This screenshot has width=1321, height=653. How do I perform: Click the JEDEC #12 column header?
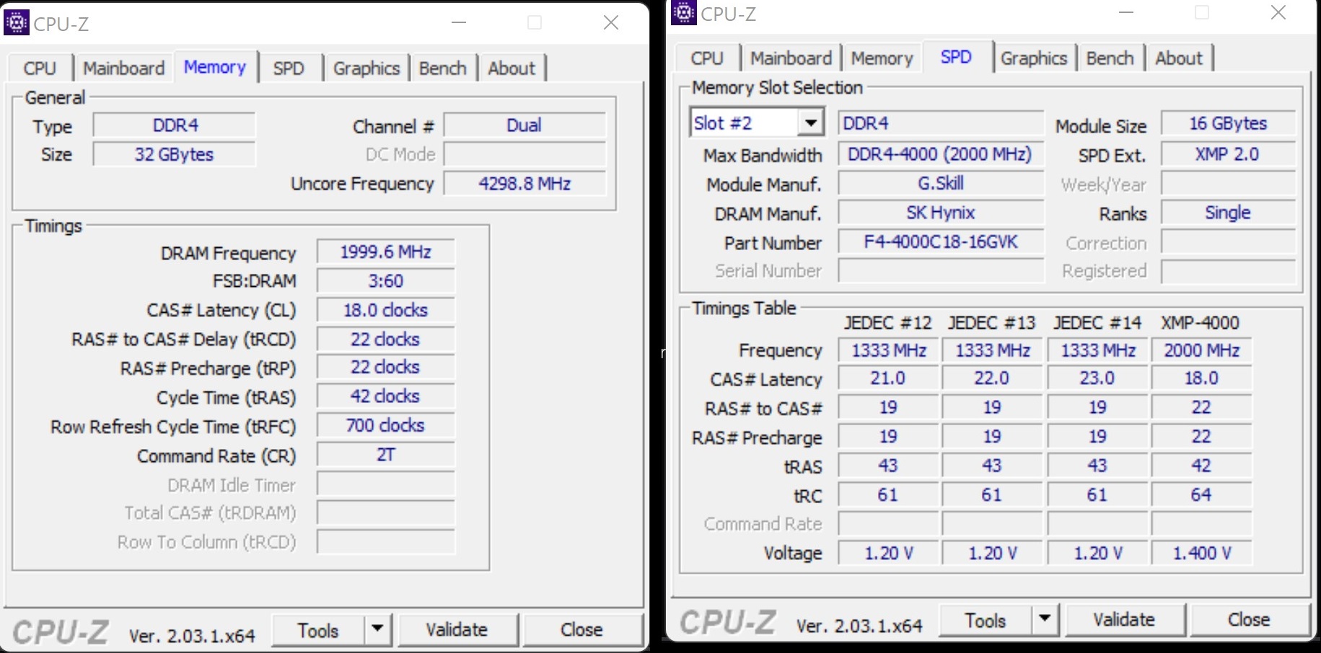tap(888, 323)
